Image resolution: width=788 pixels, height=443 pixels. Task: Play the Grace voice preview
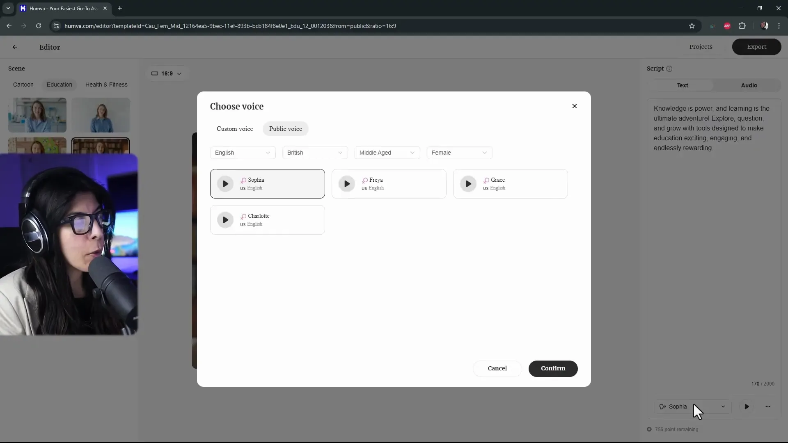tap(468, 184)
